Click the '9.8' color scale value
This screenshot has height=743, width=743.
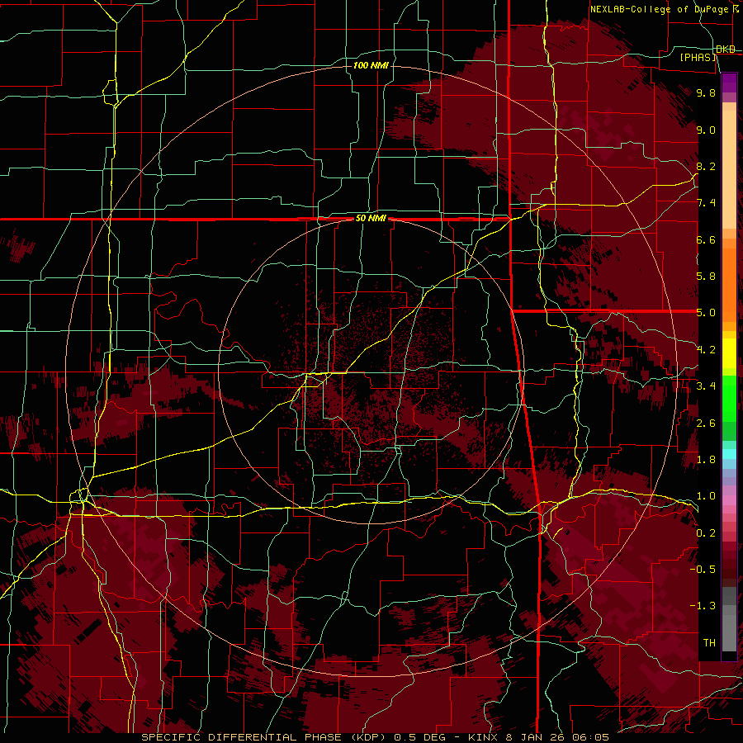[706, 92]
